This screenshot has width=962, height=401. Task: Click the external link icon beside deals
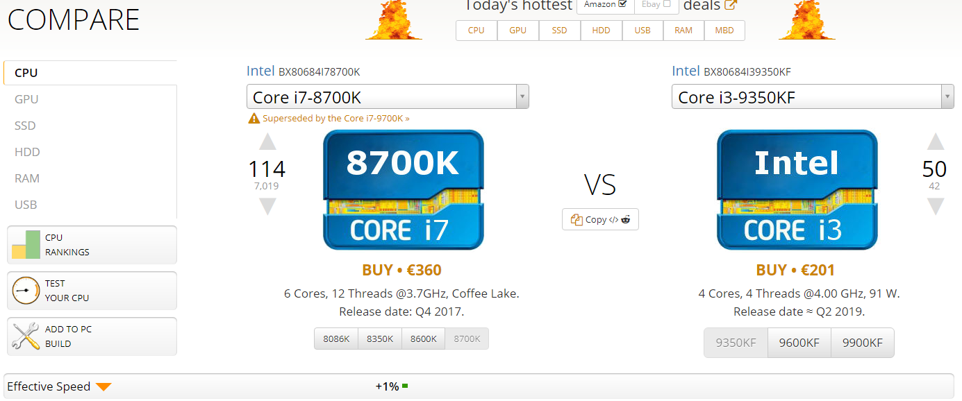coord(731,5)
